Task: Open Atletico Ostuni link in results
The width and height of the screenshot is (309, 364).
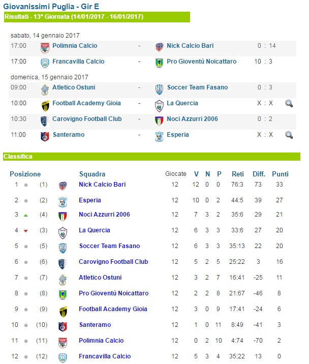Action: 74,87
